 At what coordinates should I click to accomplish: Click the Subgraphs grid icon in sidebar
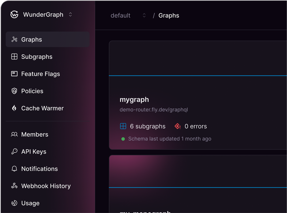click(x=14, y=57)
